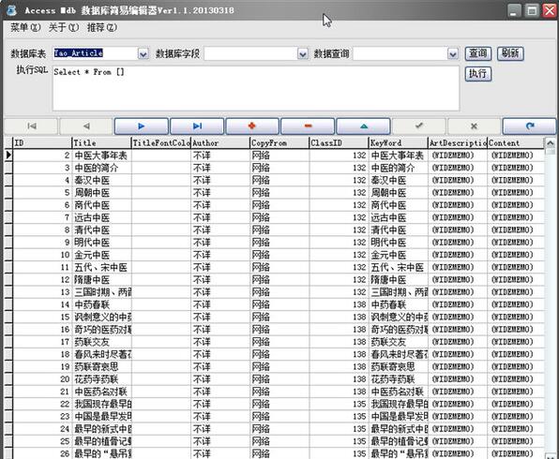This screenshot has width=559, height=459.
Task: Click the ID cell with value 14
Action: 42,304
